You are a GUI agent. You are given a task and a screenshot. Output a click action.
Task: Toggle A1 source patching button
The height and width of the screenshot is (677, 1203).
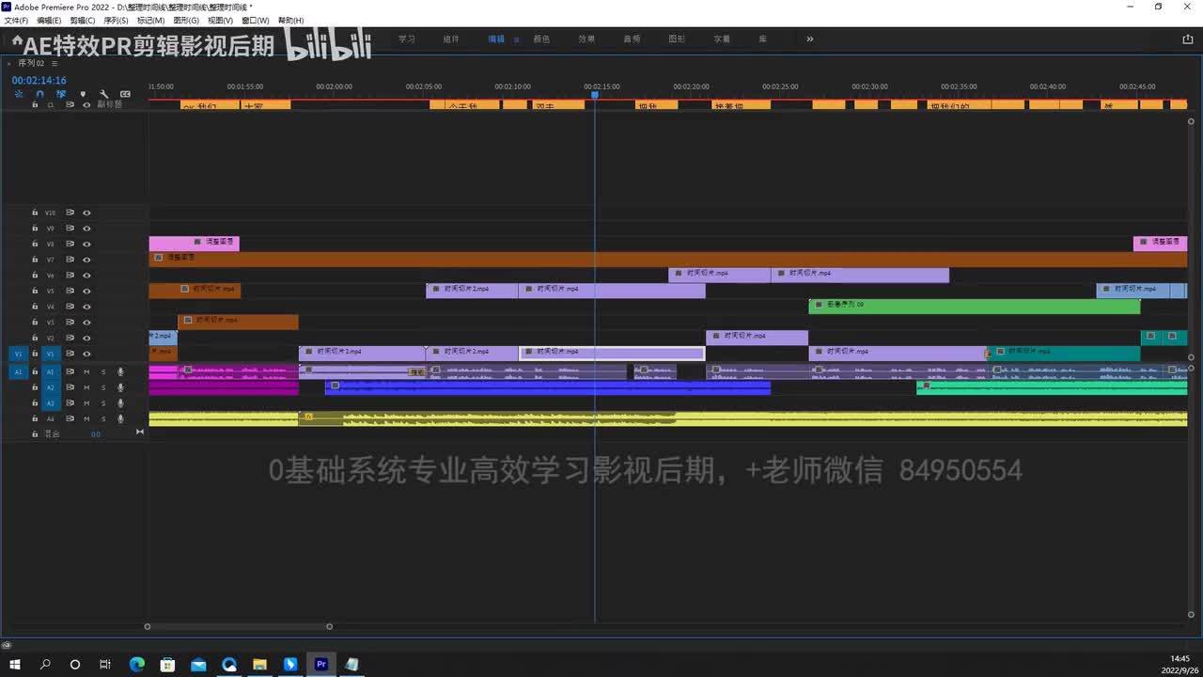pyautogui.click(x=18, y=372)
